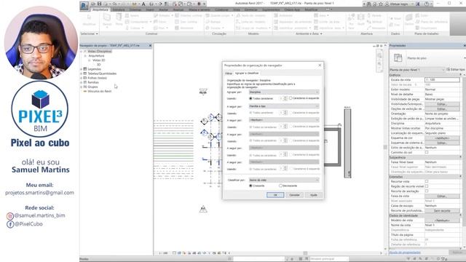Click the Esquema de cor <nenhum> button
The width and height of the screenshot is (466, 262).
click(442, 138)
